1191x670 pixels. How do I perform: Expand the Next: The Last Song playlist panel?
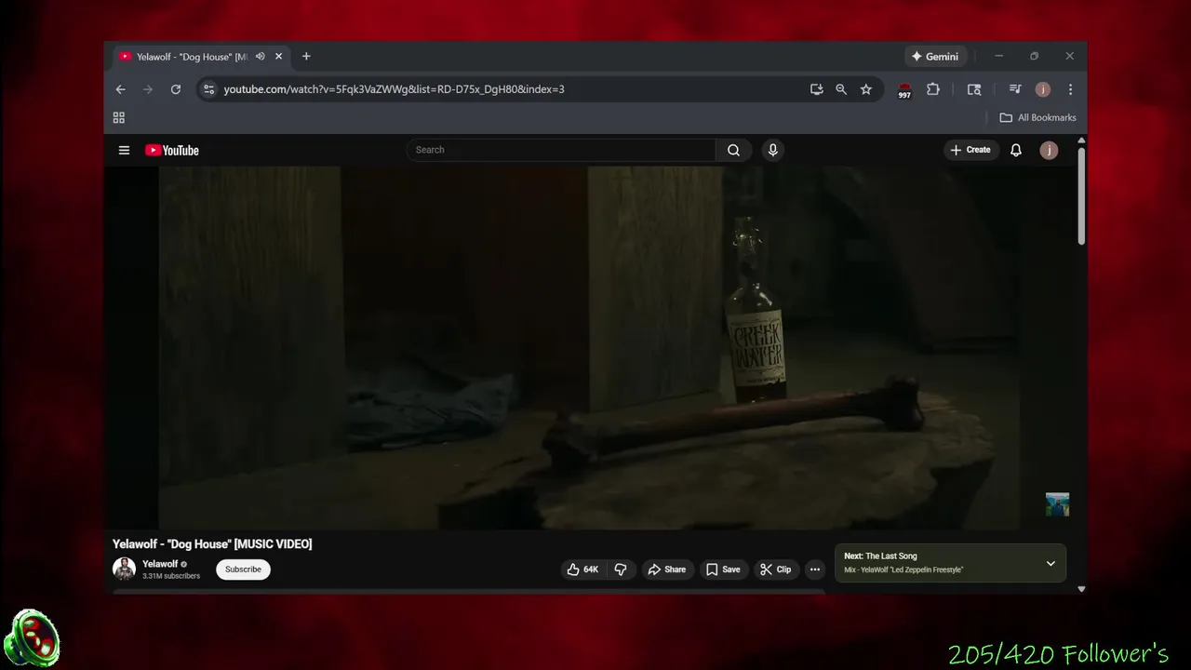[x=1050, y=563]
